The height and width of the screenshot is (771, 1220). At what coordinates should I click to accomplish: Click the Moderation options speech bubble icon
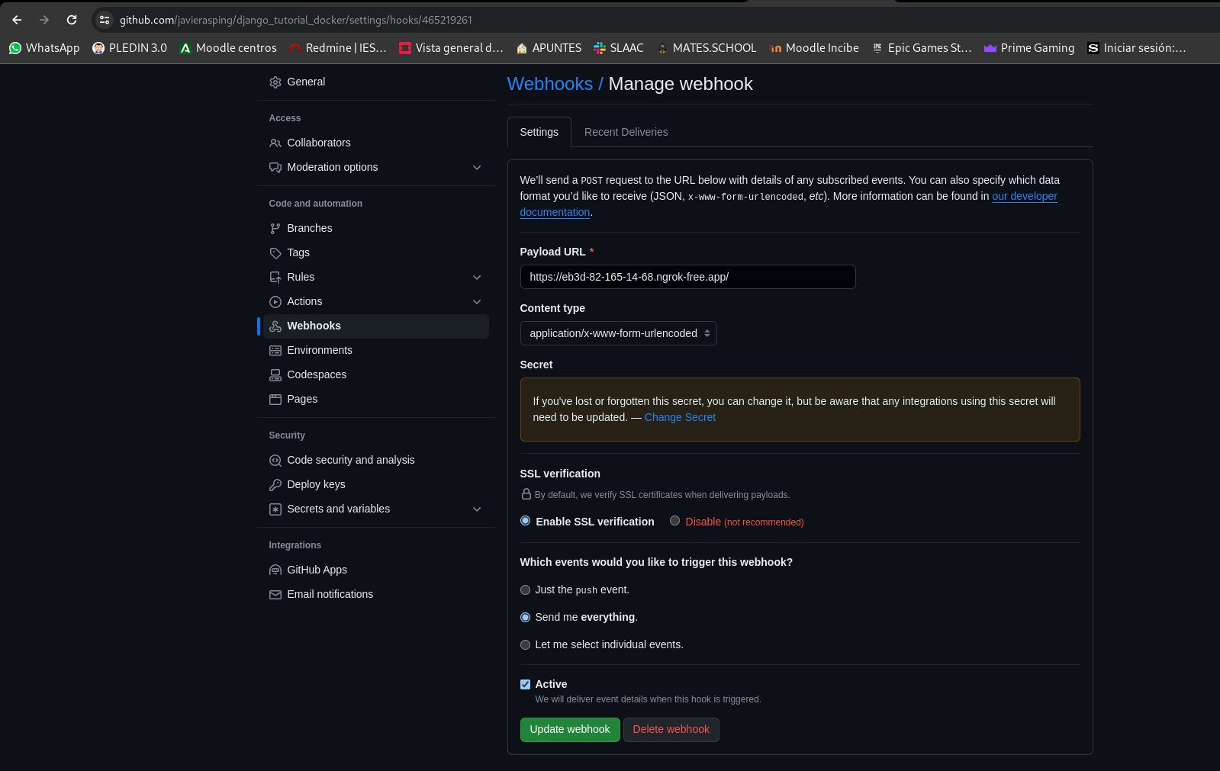(275, 168)
